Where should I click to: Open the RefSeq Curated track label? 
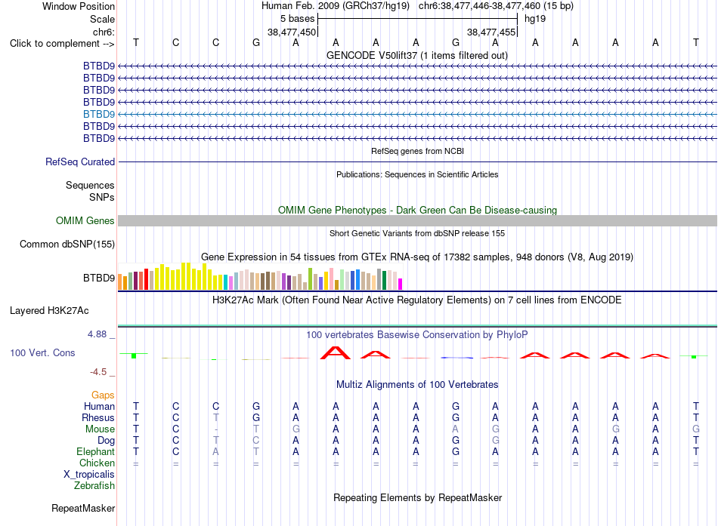tap(80, 162)
